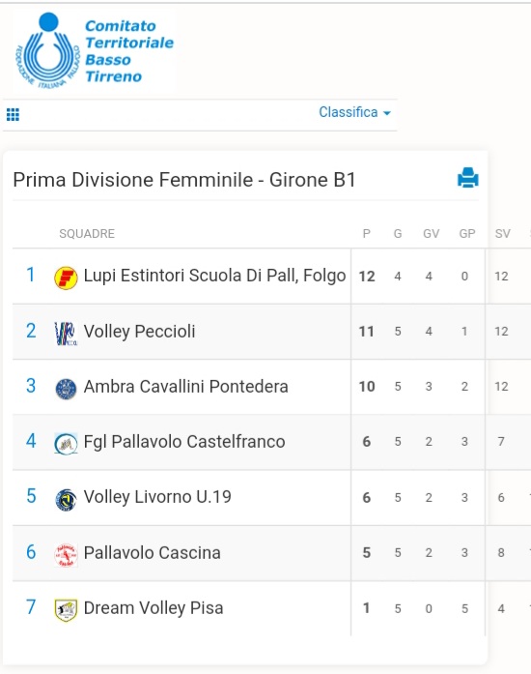Click Fgl Pallavolo Castelfranco team logo

click(x=66, y=444)
